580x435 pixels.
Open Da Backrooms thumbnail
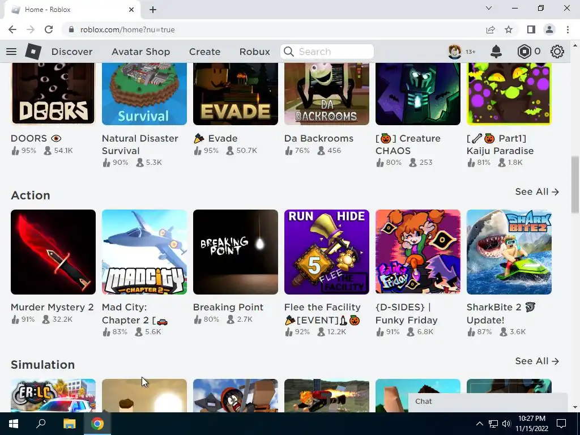click(x=327, y=93)
